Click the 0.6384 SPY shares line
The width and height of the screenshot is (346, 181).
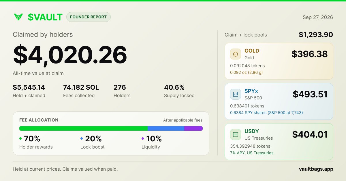(x=266, y=113)
